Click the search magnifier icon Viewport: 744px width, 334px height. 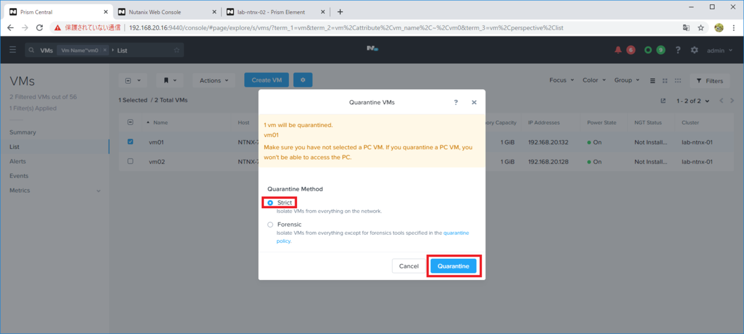(31, 50)
